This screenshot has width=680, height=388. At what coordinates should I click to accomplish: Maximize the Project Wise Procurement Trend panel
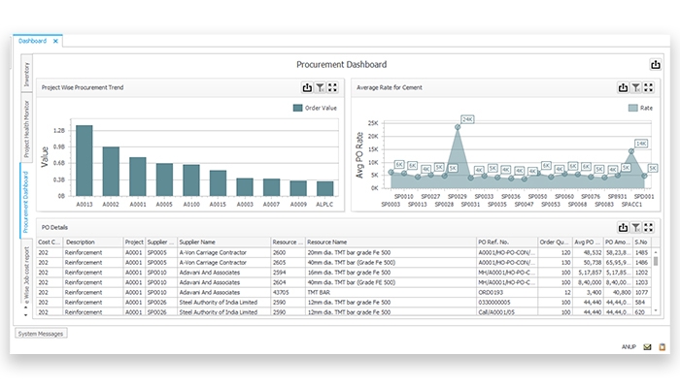[332, 87]
